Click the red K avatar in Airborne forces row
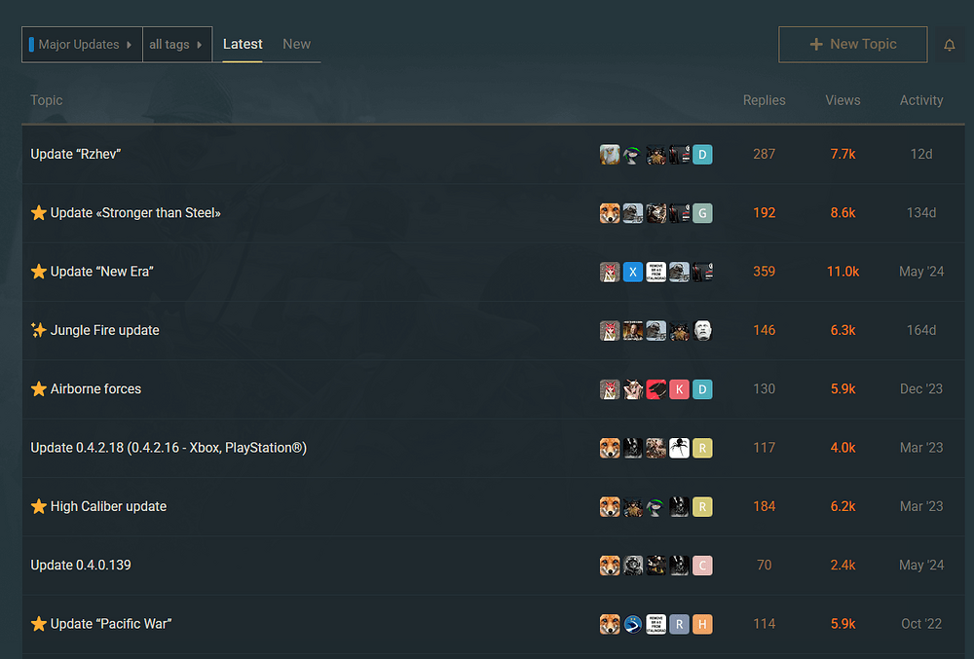The image size is (974, 659). (x=680, y=389)
